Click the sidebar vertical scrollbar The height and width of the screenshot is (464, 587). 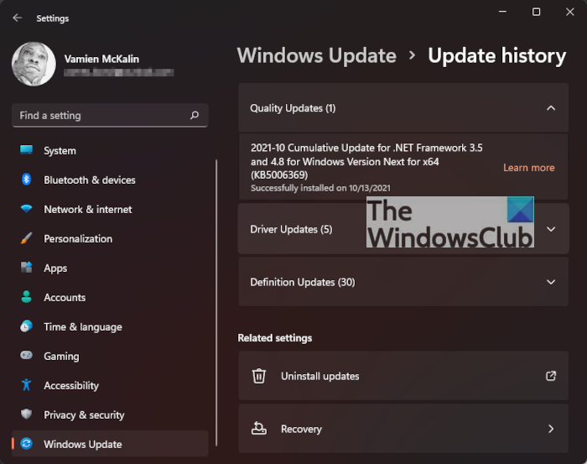(x=216, y=303)
